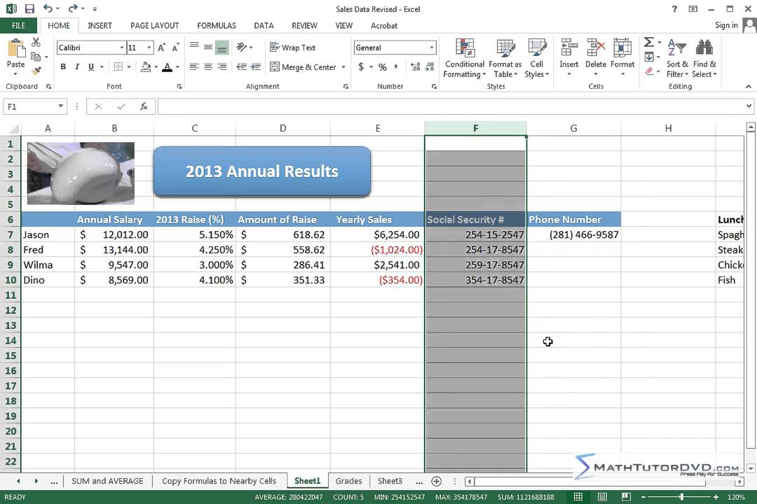This screenshot has height=504, width=757.
Task: Open Conditional Formatting menu
Action: click(465, 58)
